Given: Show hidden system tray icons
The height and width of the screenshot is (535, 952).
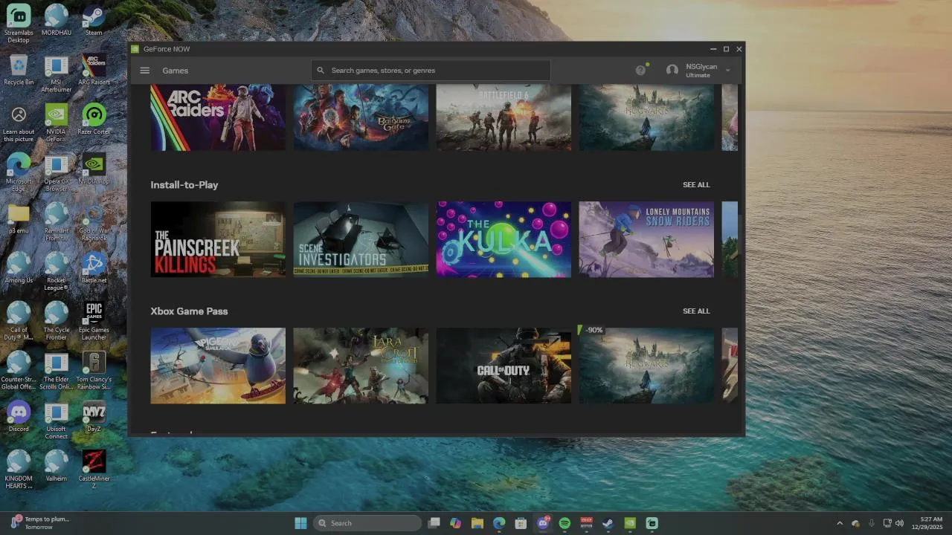Looking at the screenshot, I should pos(840,523).
